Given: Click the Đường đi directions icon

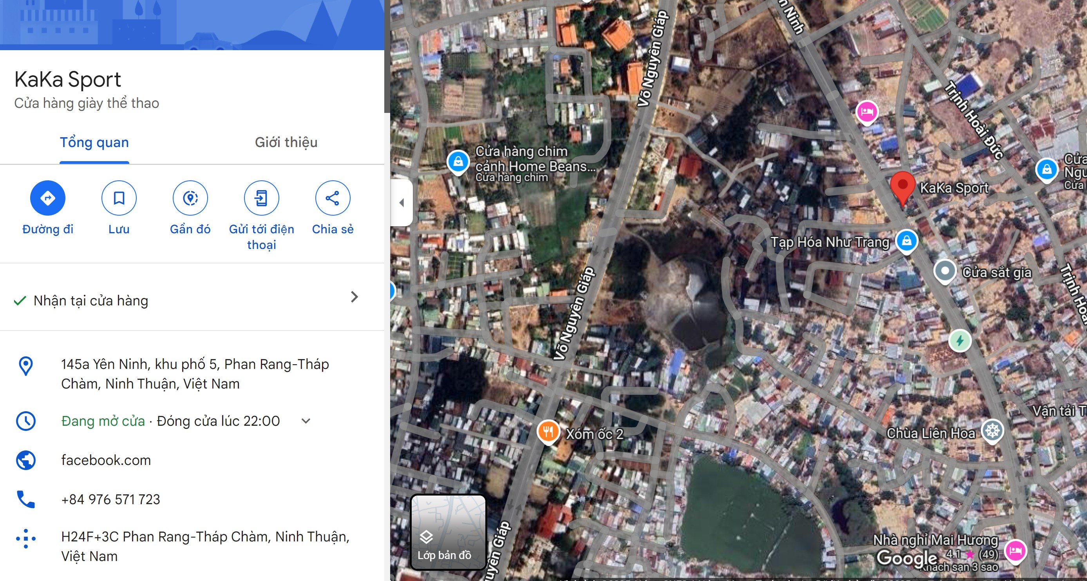Looking at the screenshot, I should [x=48, y=198].
